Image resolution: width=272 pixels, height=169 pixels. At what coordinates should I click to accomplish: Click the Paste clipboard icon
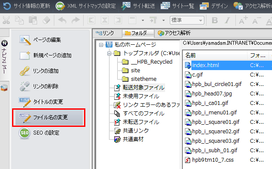tap(33, 20)
